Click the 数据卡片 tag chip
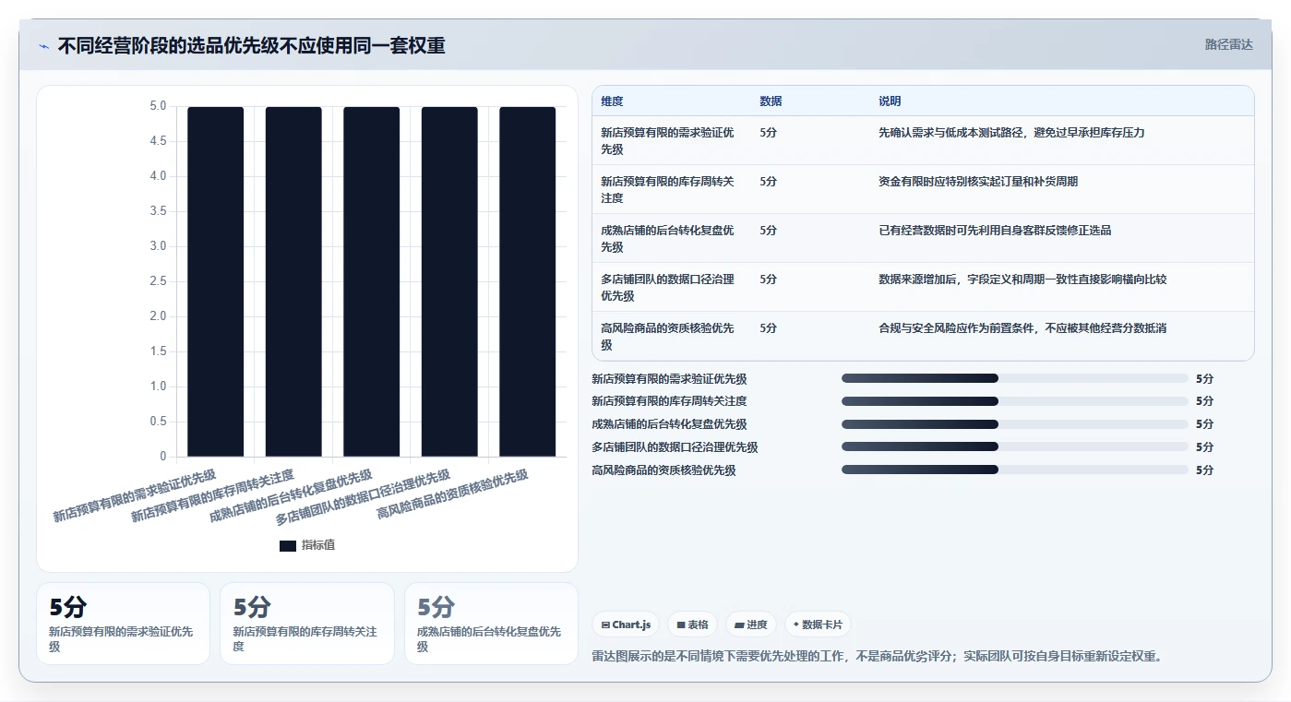 (818, 625)
